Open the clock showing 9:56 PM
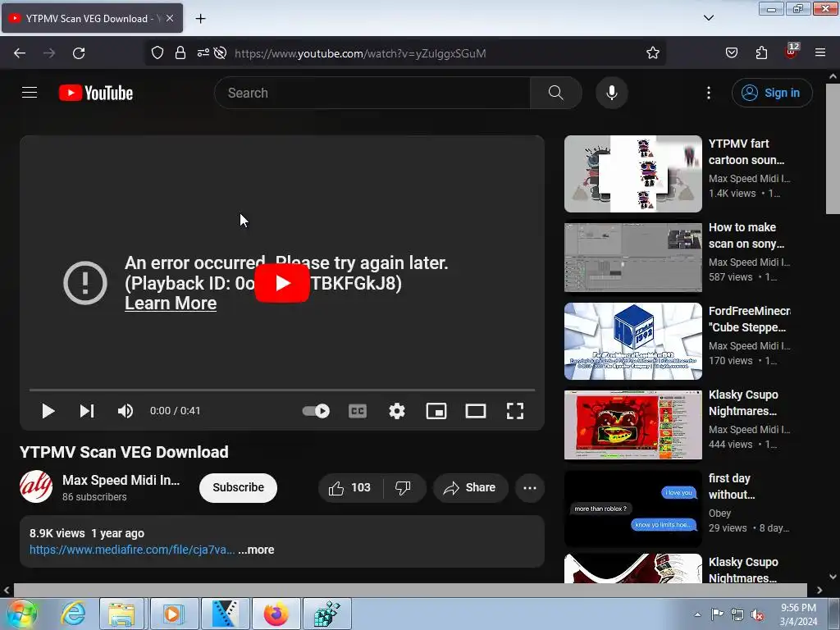Screen dimensions: 840x630 [x=798, y=614]
